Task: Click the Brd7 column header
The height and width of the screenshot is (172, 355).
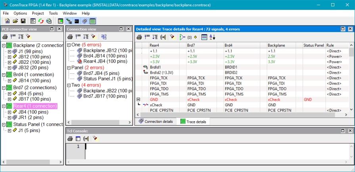Action: (x=201, y=45)
